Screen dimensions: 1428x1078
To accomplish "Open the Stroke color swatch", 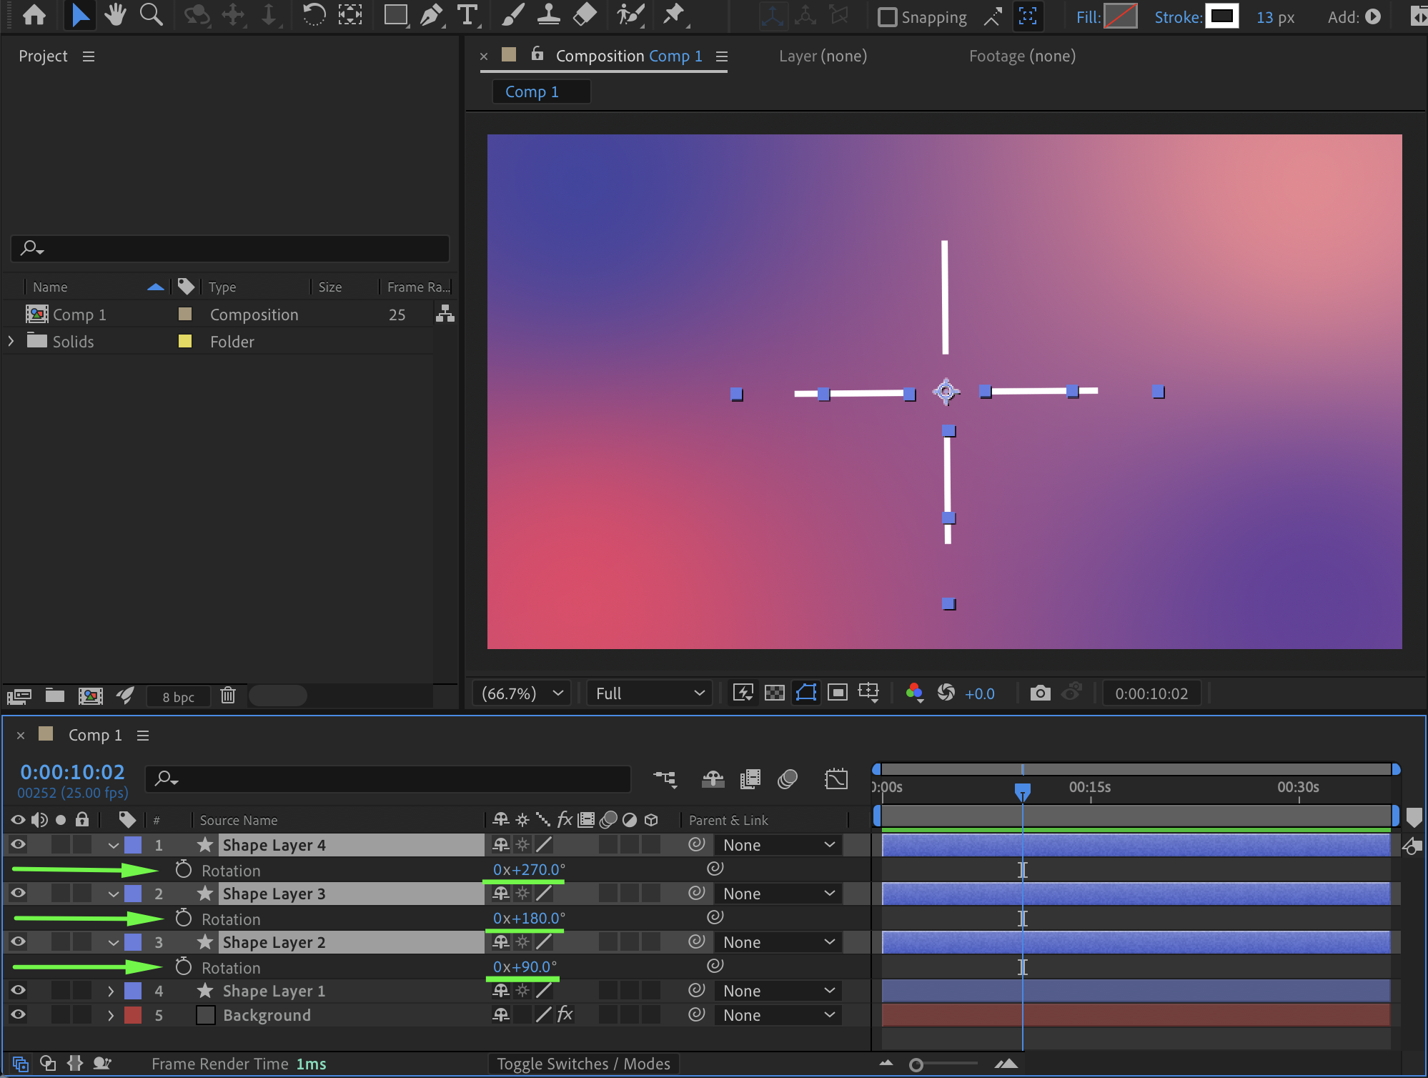I will point(1221,16).
